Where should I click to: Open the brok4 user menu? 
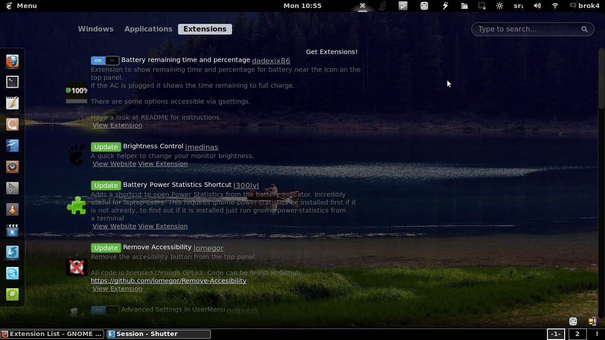[x=584, y=6]
